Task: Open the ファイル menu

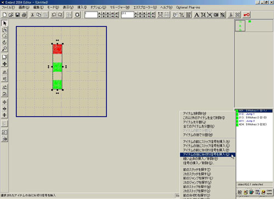Action: click(8, 7)
